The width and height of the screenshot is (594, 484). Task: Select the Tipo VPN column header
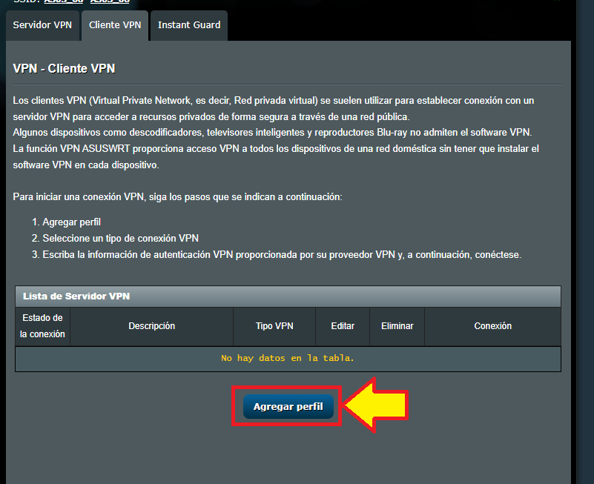[x=274, y=326]
